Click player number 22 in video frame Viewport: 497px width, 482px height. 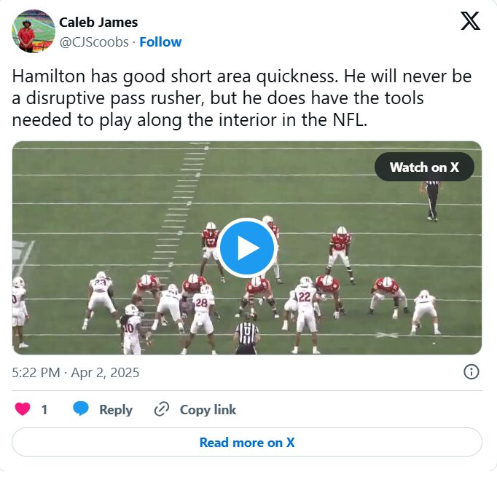click(305, 315)
